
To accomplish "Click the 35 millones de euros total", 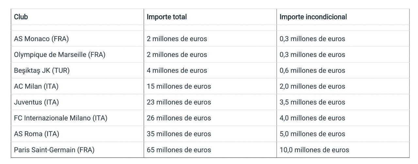I will click(x=179, y=134).
